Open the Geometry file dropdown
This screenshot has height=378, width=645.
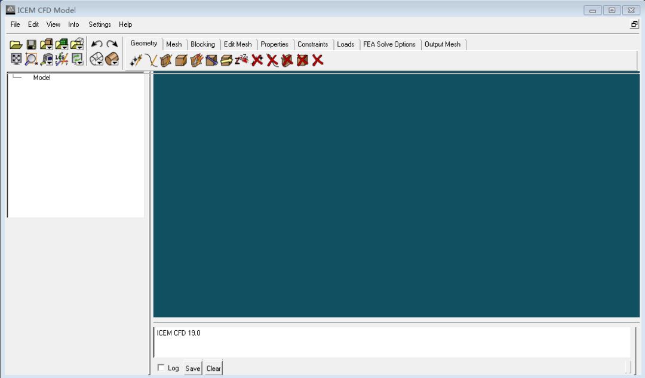pyautogui.click(x=46, y=44)
